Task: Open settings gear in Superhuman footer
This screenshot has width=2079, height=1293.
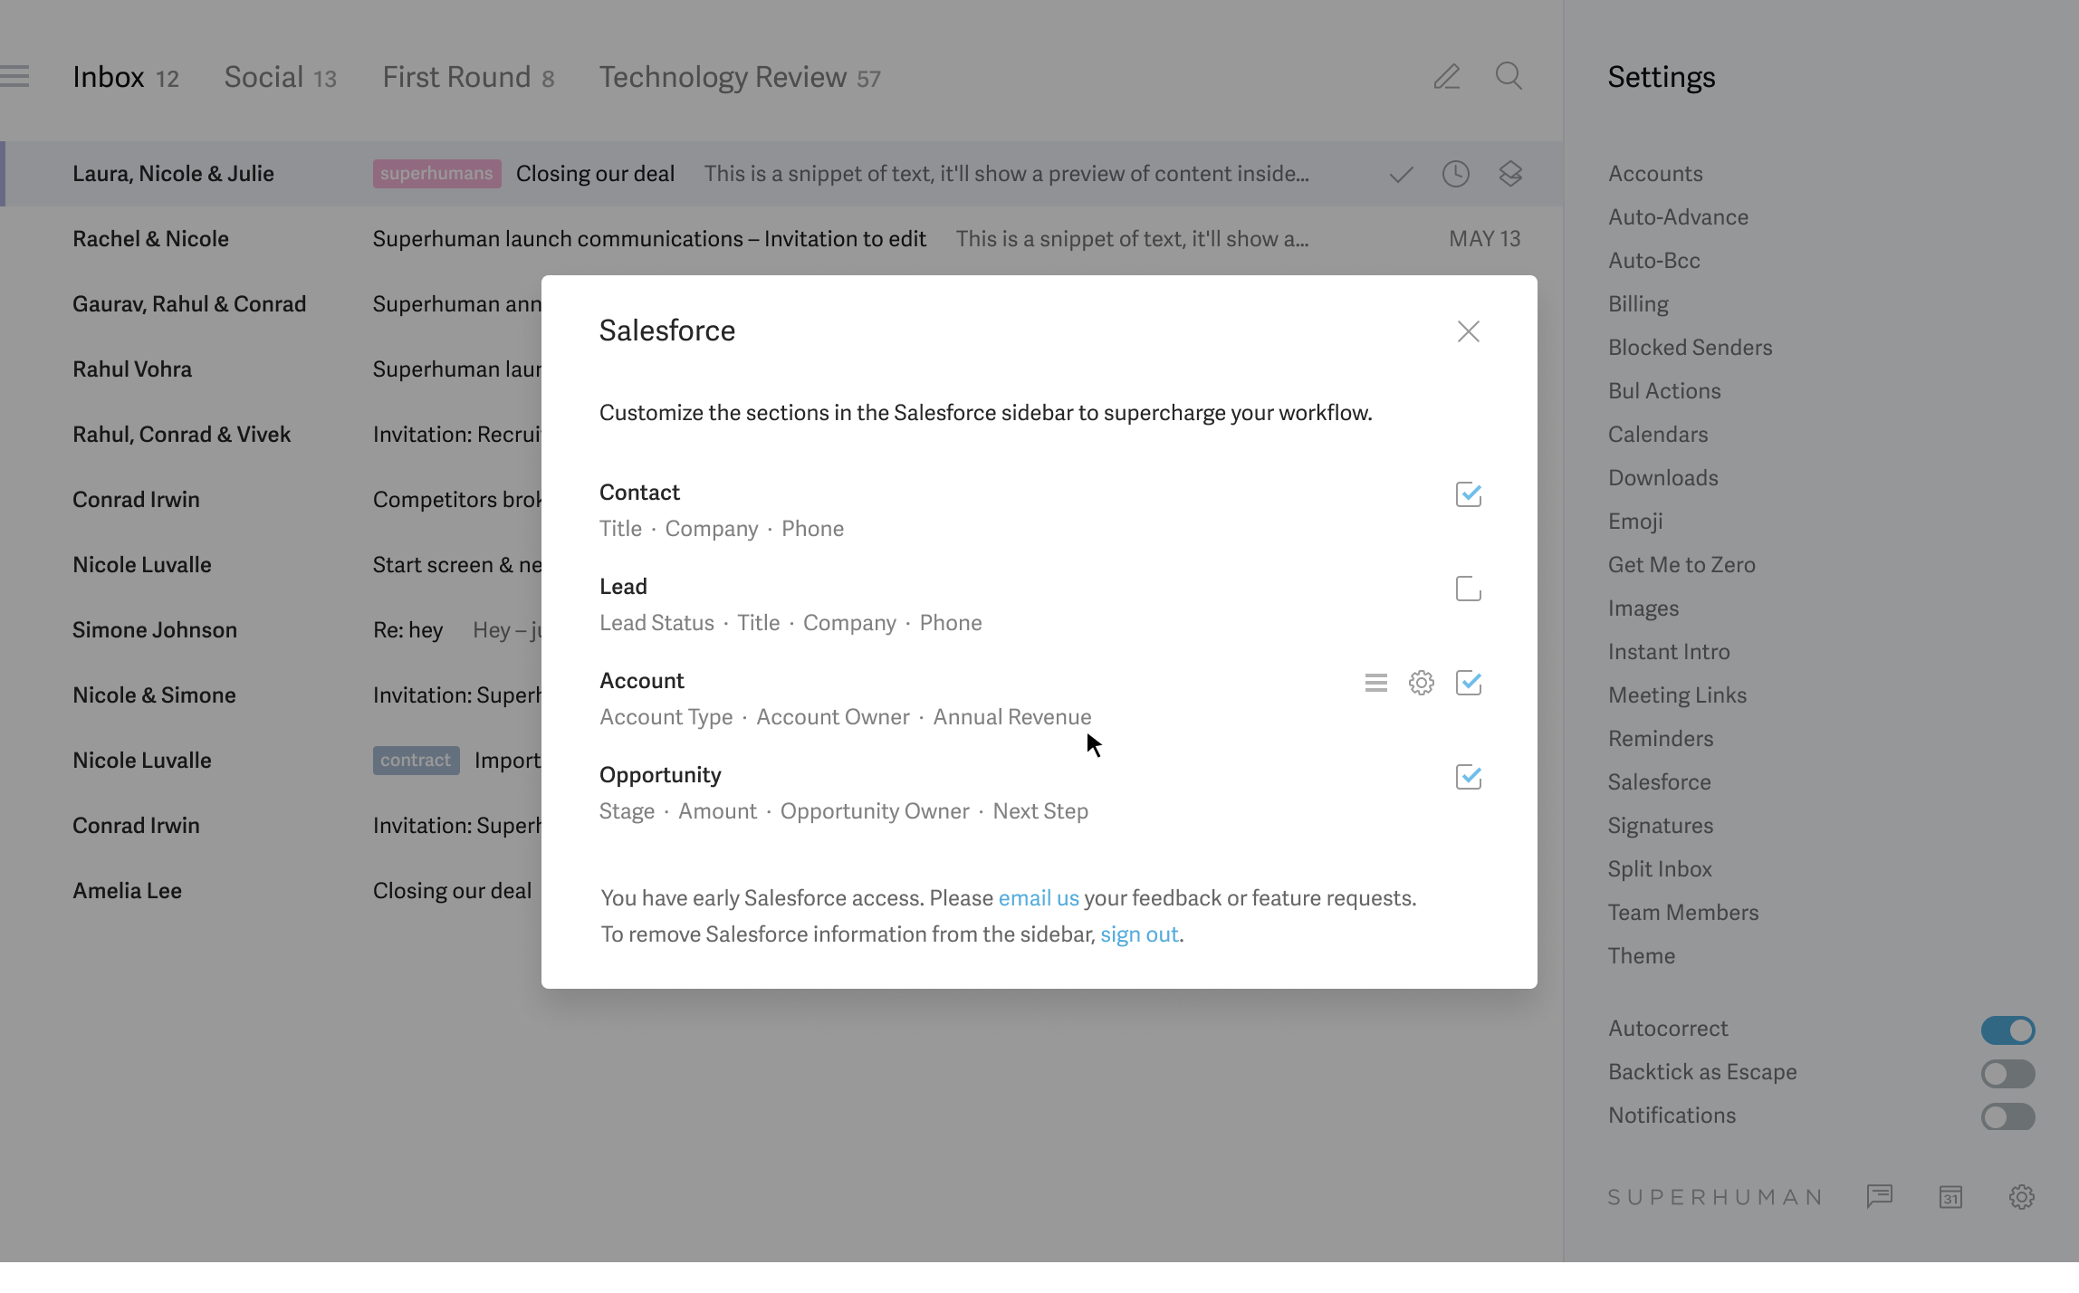Action: tap(2022, 1197)
